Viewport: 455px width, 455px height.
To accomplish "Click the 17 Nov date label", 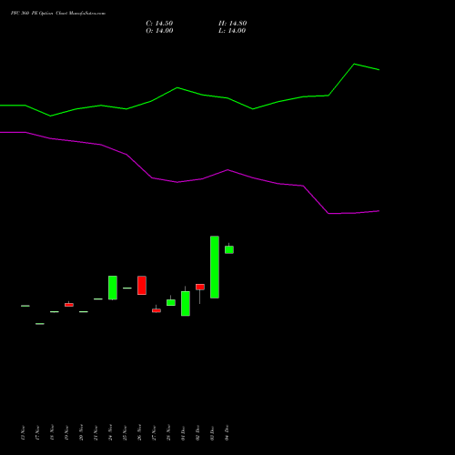I will [37, 432].
